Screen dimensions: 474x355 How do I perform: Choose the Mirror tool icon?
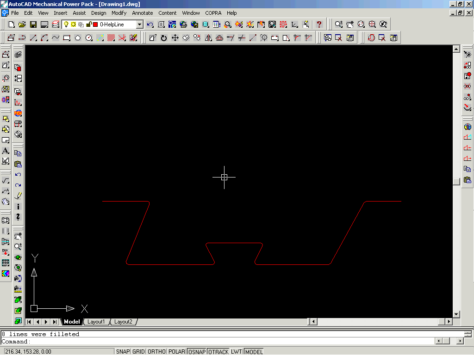pyautogui.click(x=208, y=38)
